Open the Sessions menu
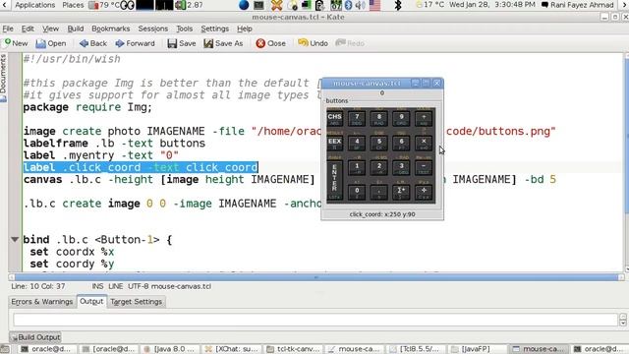Image resolution: width=629 pixels, height=354 pixels. [153, 29]
